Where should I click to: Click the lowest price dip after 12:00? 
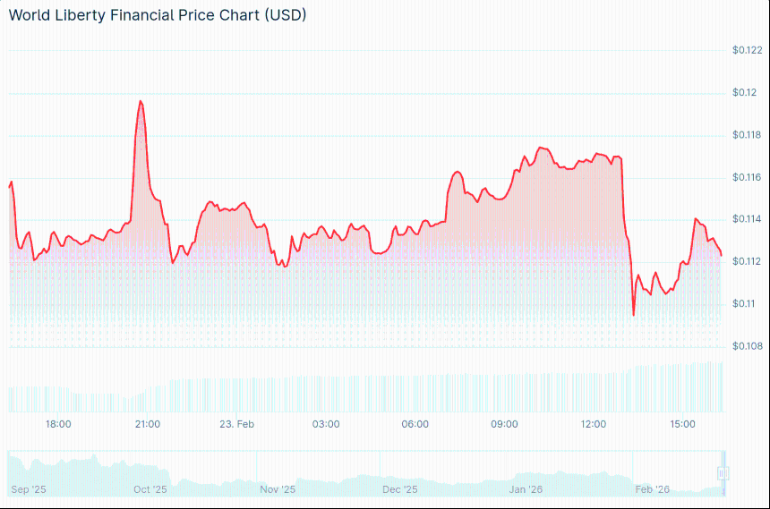click(x=634, y=315)
